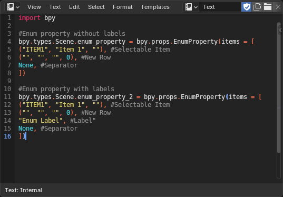Click "#New Row" comment on line 6
The height and width of the screenshot is (197, 283).
[x=96, y=57]
